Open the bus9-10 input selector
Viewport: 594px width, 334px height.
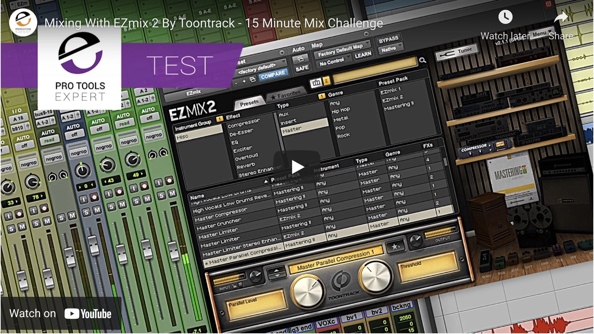[x=44, y=113]
